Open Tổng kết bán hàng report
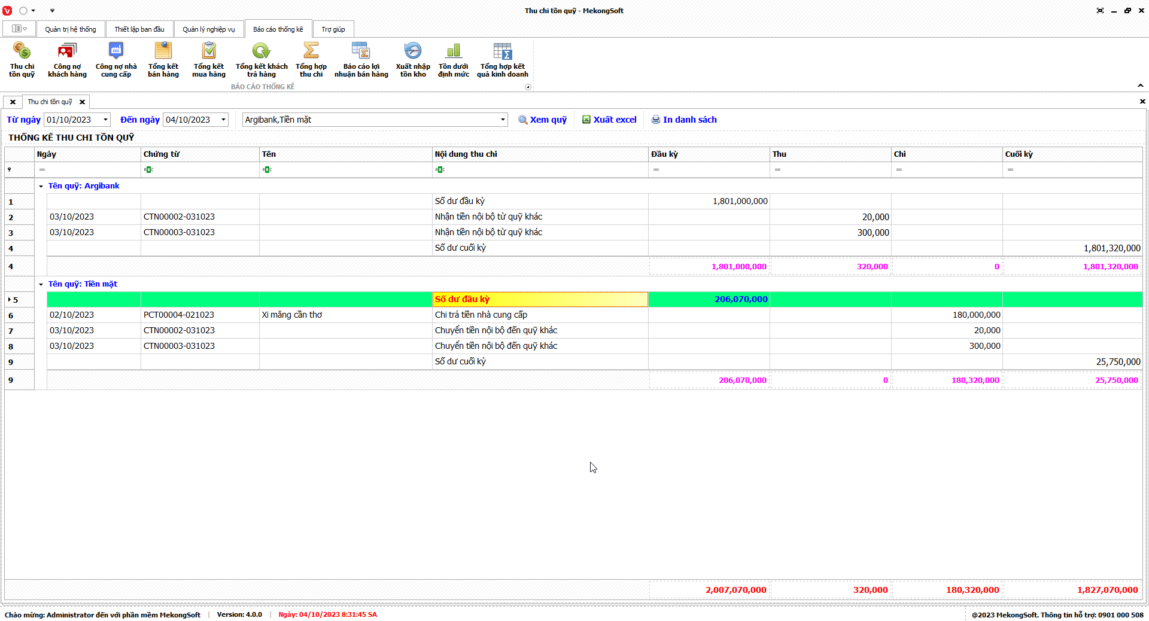Image resolution: width=1149 pixels, height=621 pixels. click(163, 59)
